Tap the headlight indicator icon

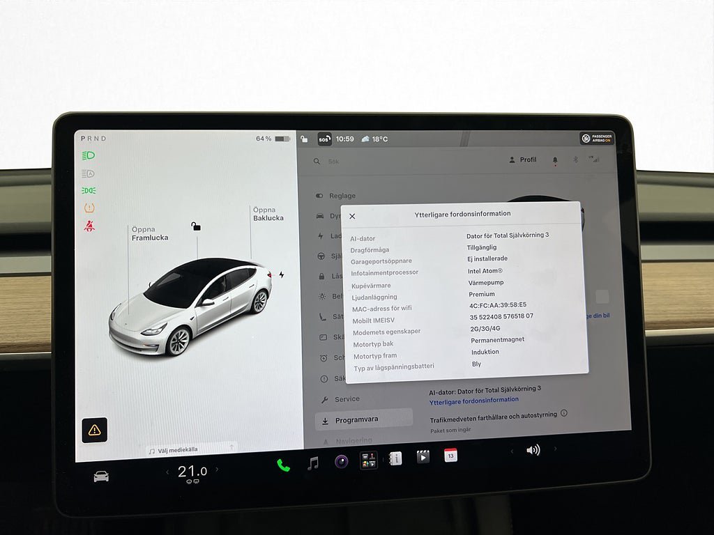point(89,155)
